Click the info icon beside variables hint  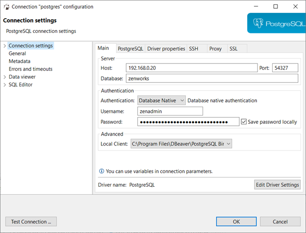click(x=102, y=172)
